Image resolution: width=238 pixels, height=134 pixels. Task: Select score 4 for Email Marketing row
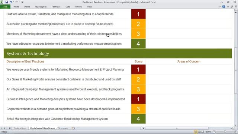(x=138, y=119)
